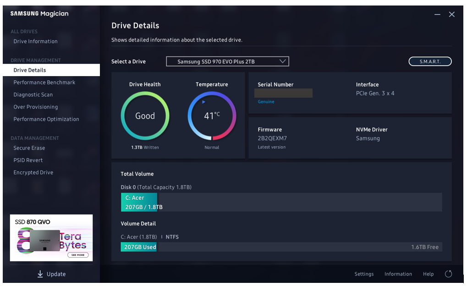Viewport: 467px width, 287px height.
Task: Click the Update download arrow icon
Action: pos(40,274)
